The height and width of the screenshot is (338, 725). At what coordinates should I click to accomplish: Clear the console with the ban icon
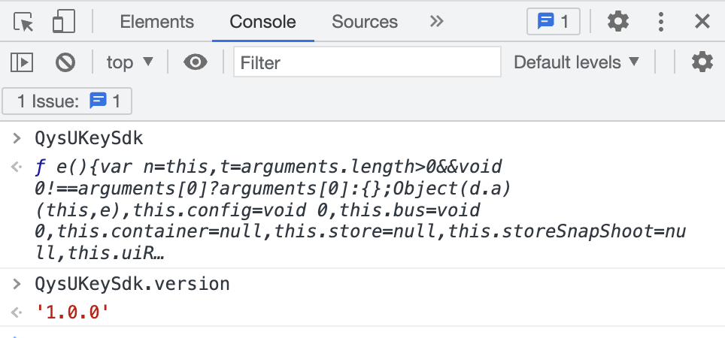point(65,62)
